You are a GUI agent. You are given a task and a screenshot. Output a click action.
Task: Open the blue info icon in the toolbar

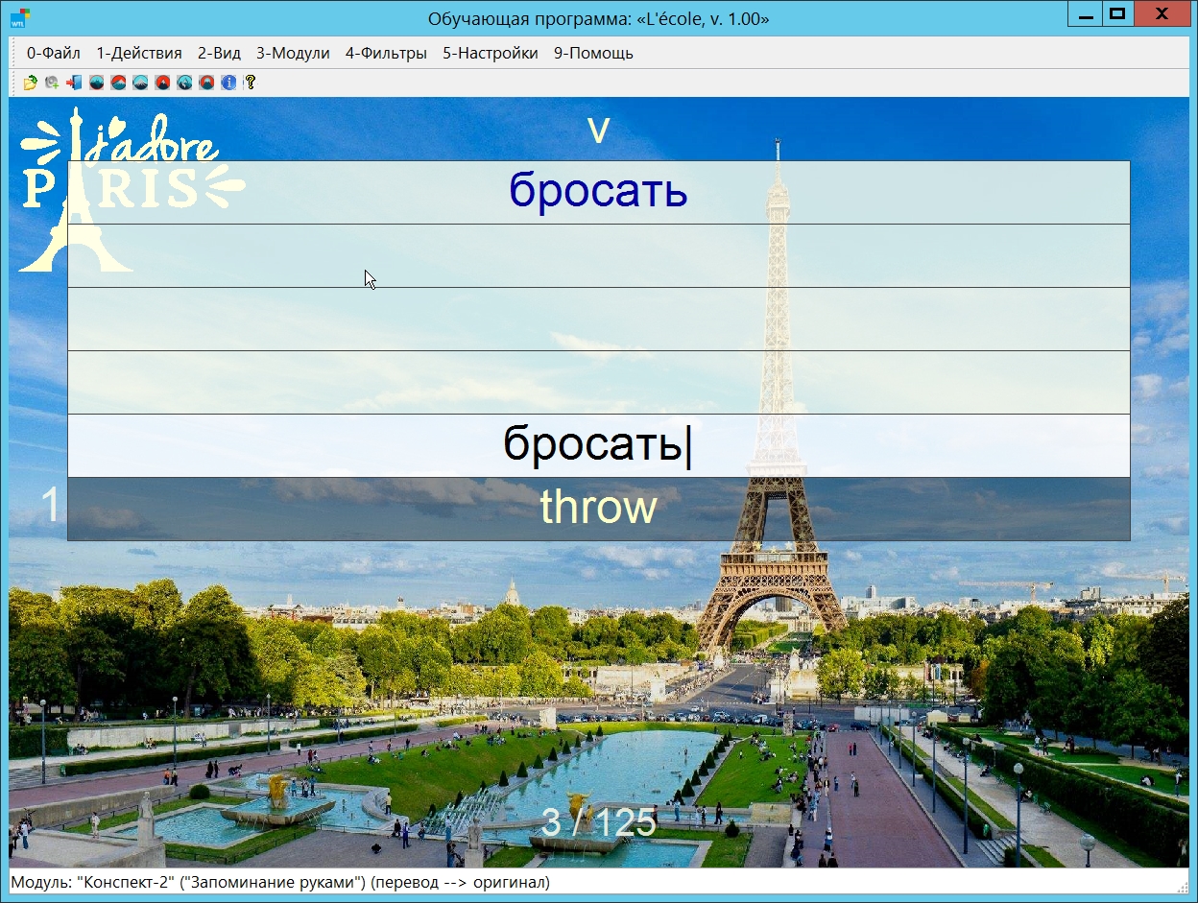(228, 83)
